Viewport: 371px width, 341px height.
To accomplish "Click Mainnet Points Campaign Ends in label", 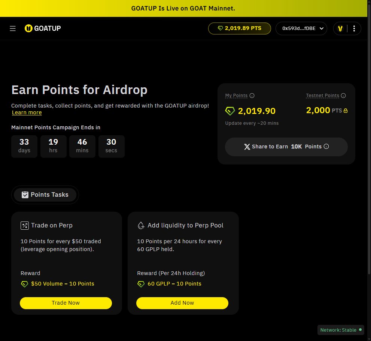I will pos(56,127).
